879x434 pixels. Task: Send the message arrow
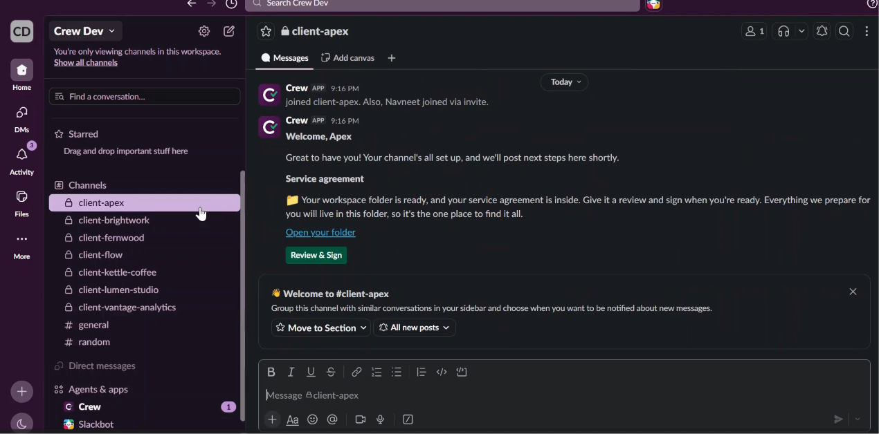838,419
